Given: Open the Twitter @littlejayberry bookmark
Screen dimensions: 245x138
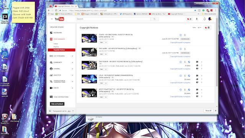Looking at the screenshot, I should pyautogui.click(x=126, y=14).
